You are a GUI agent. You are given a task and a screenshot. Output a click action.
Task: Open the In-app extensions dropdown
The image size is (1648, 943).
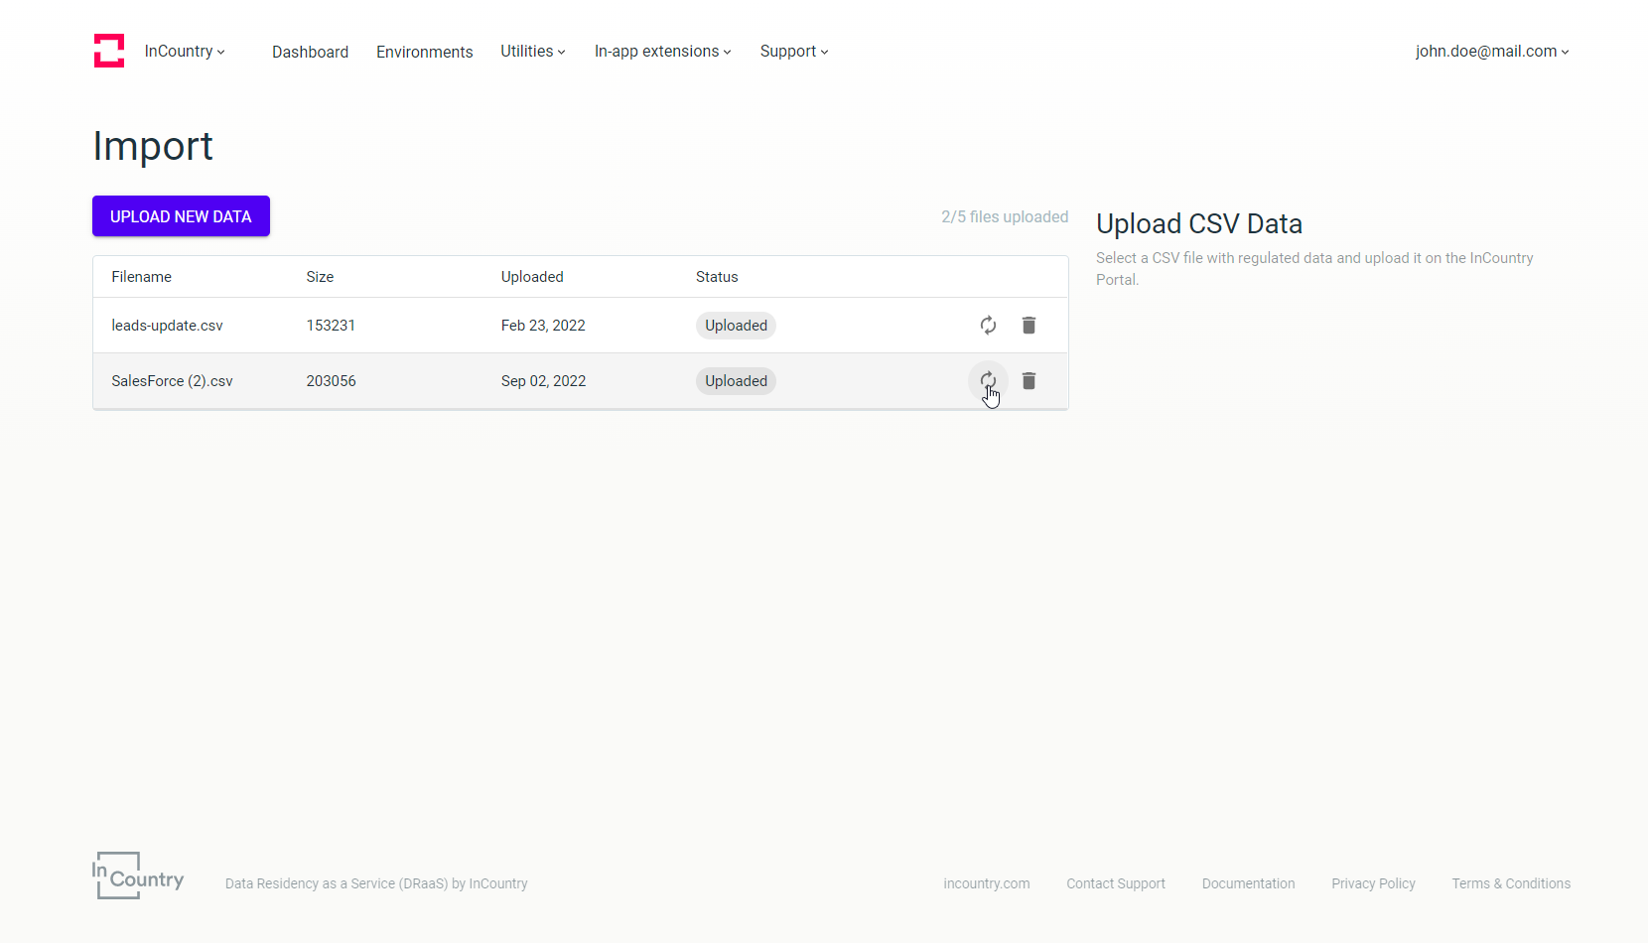663,52
